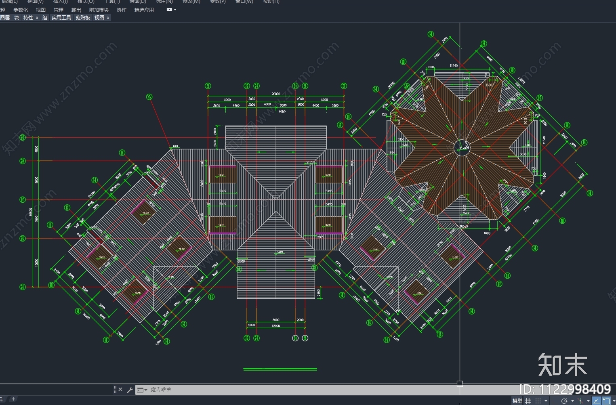This screenshot has width=616, height=405.
Task: Switch to the 附加模块 ribbon tab
Action: pyautogui.click(x=99, y=10)
